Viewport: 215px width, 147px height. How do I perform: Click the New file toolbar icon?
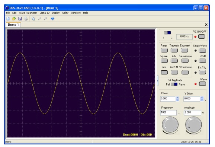coord(8,19)
